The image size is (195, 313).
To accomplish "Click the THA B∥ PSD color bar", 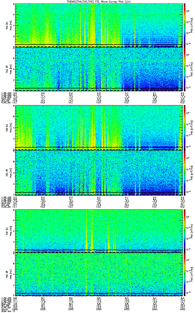I will click(x=185, y=69).
